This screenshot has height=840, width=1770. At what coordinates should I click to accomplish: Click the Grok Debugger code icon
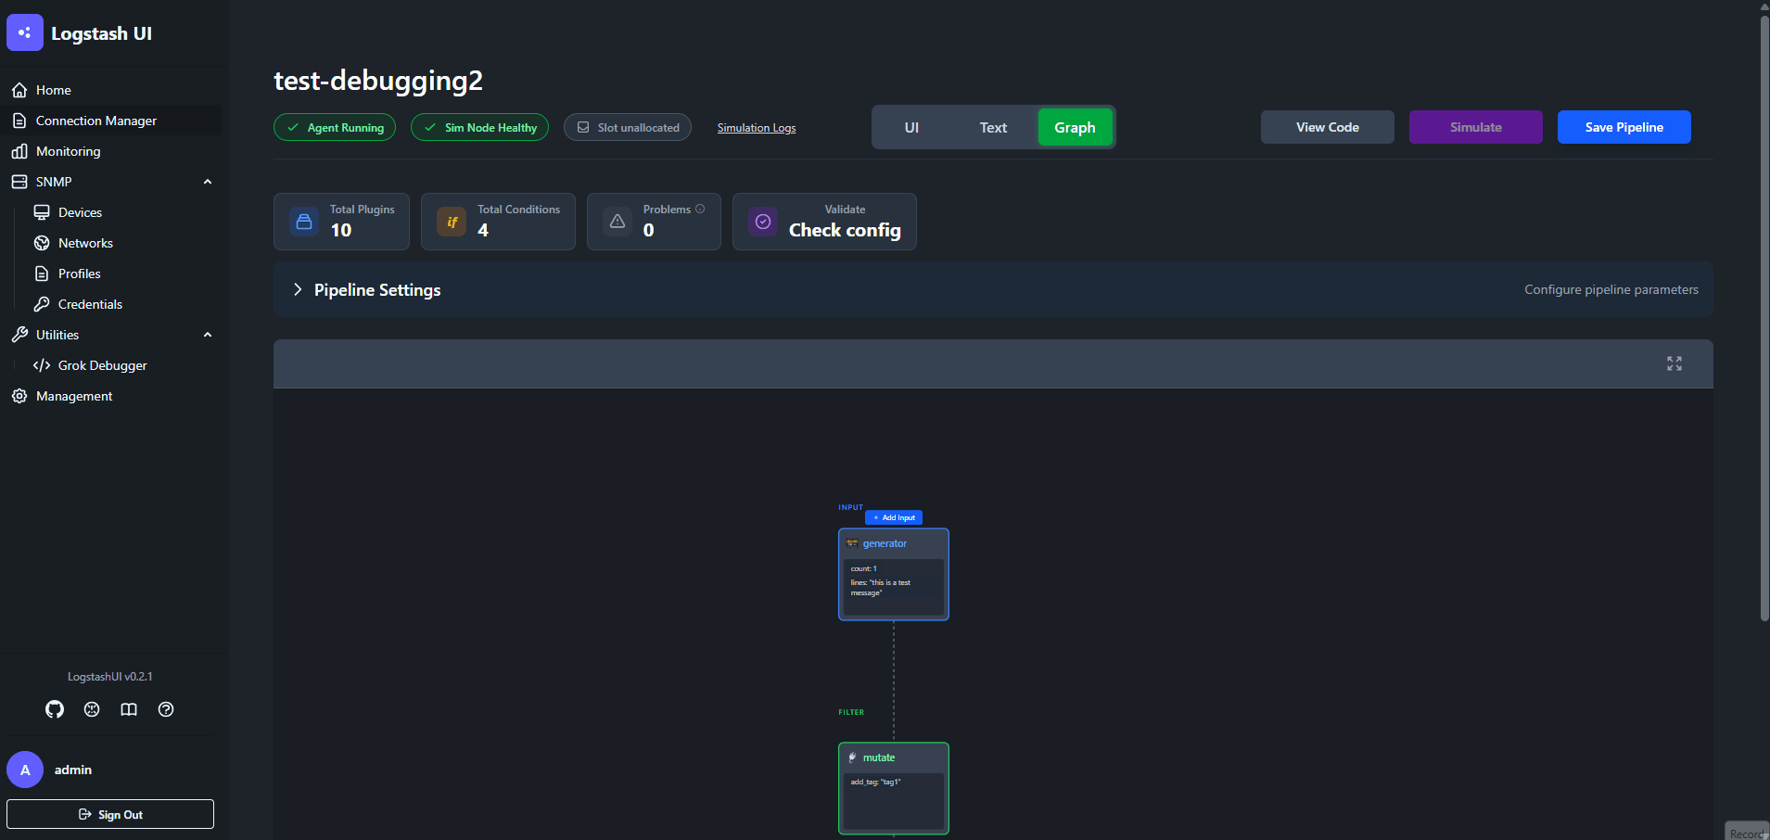pos(42,365)
